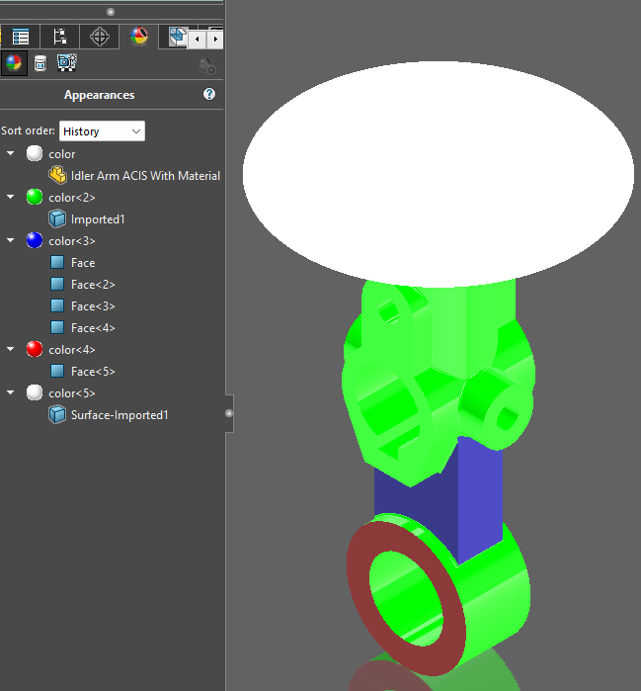
Task: Select the Face<5> label
Action: tap(93, 372)
